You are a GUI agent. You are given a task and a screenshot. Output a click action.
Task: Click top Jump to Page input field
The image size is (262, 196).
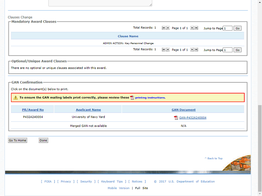228,28
